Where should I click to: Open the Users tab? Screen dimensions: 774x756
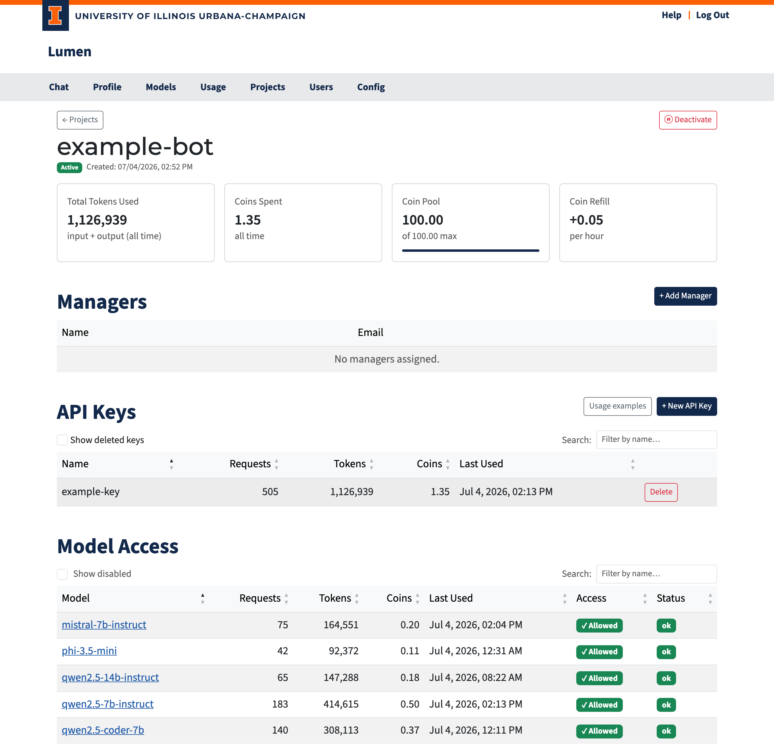(321, 87)
